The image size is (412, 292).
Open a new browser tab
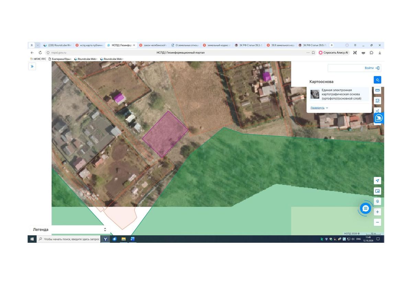[332, 45]
